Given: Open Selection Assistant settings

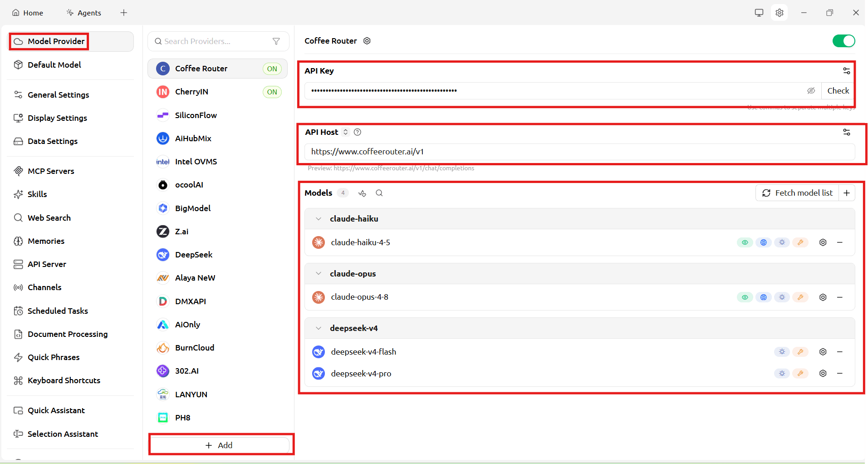Looking at the screenshot, I should [71, 434].
